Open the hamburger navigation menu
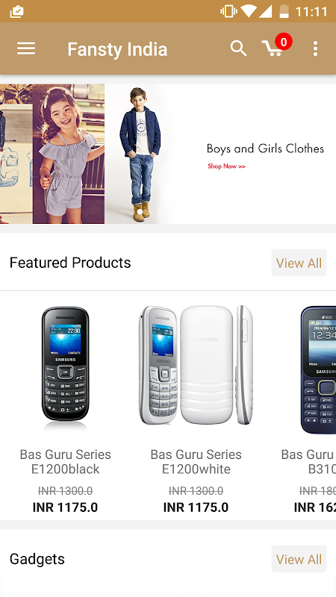Screen dimensions: 336x597 tap(26, 49)
